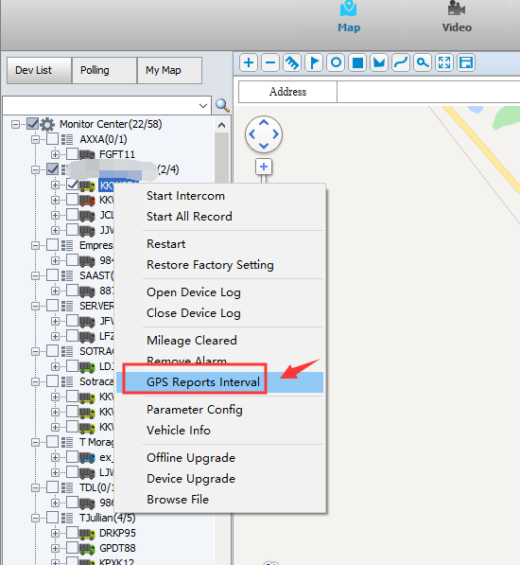The image size is (520, 565).
Task: Click the Monitor Center gear icon
Action: tap(47, 124)
